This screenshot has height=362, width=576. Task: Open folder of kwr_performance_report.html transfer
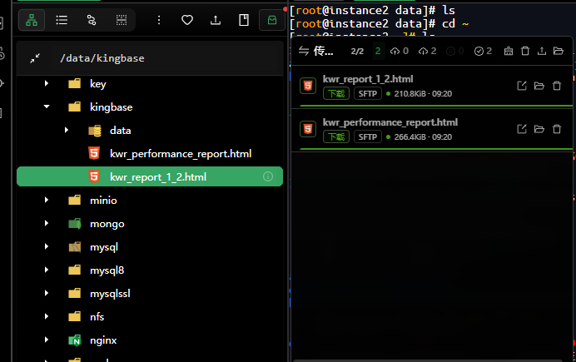pyautogui.click(x=539, y=129)
